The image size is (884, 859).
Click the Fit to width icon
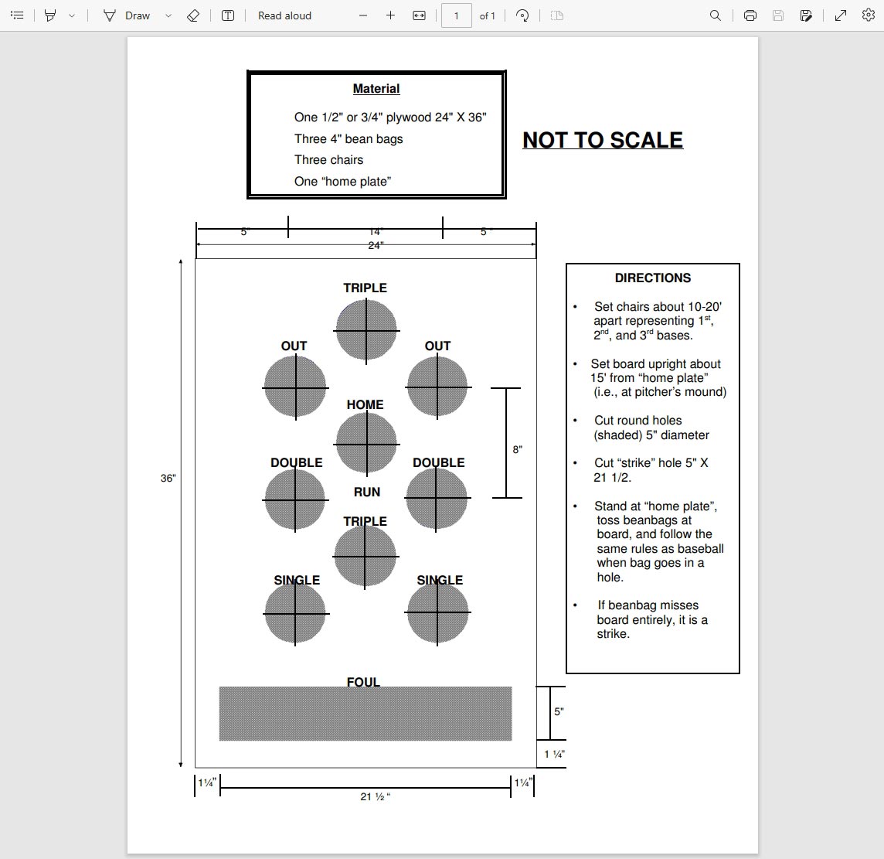[x=420, y=15]
